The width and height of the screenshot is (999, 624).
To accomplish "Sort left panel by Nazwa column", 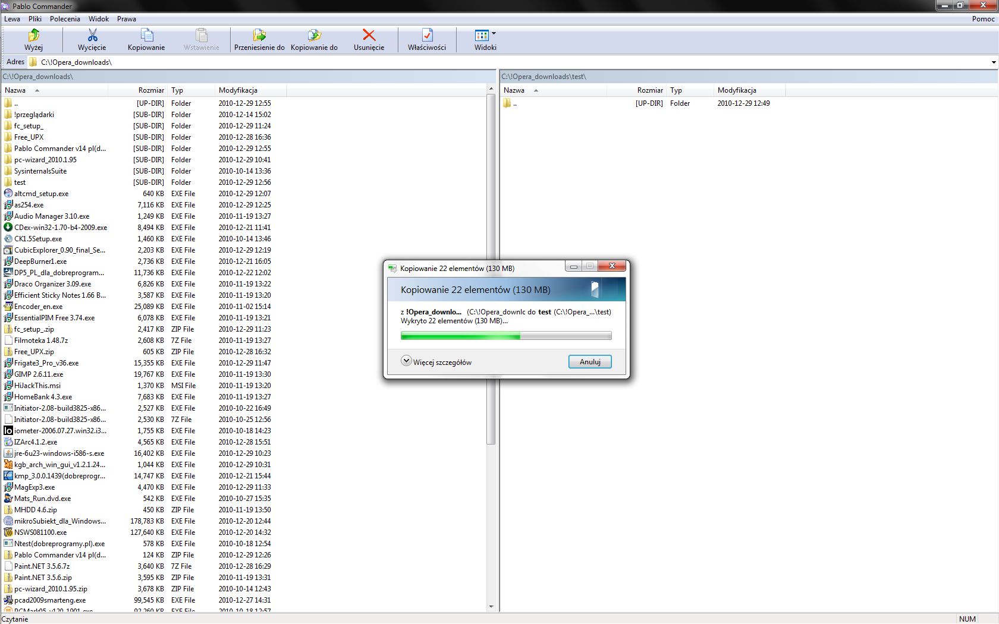I will 54,90.
